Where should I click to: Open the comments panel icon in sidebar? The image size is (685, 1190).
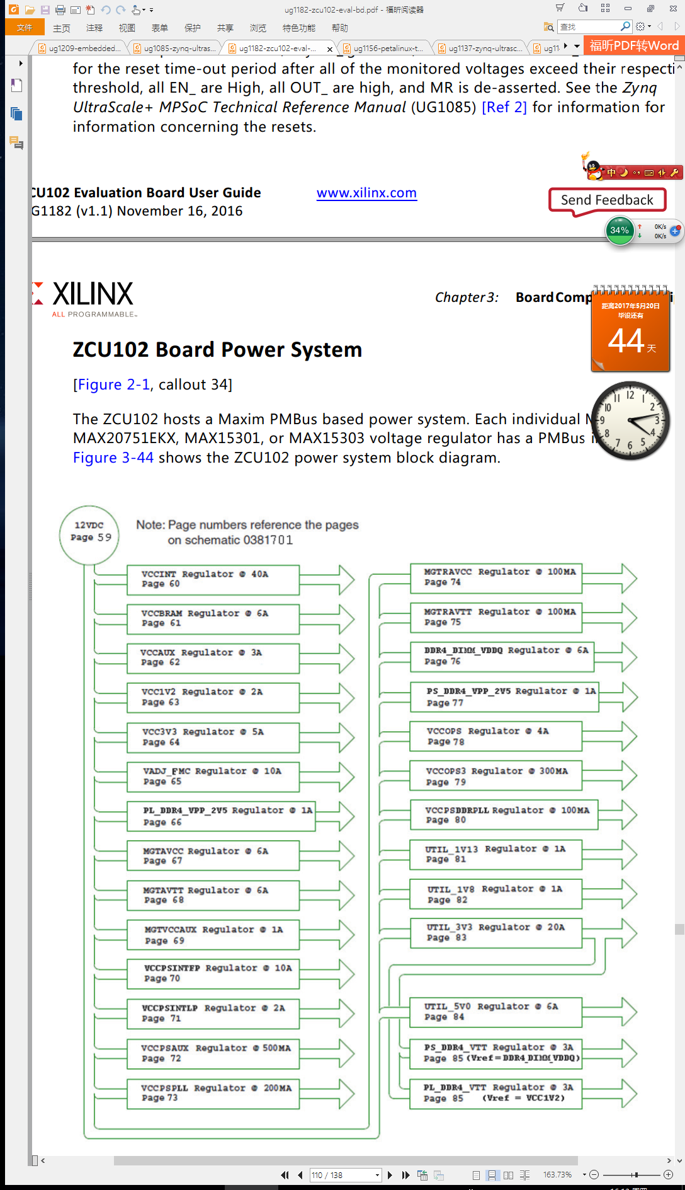17,143
